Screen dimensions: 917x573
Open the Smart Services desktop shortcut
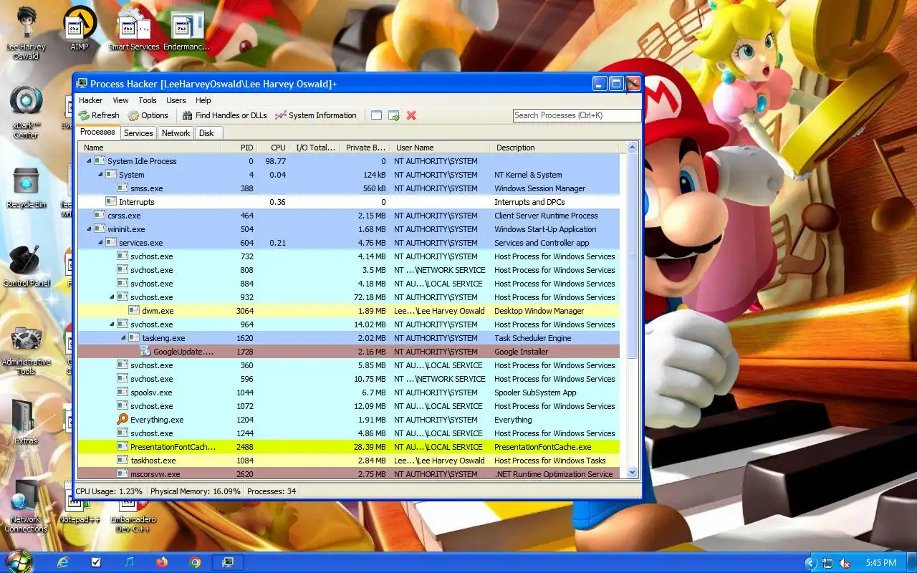[133, 29]
